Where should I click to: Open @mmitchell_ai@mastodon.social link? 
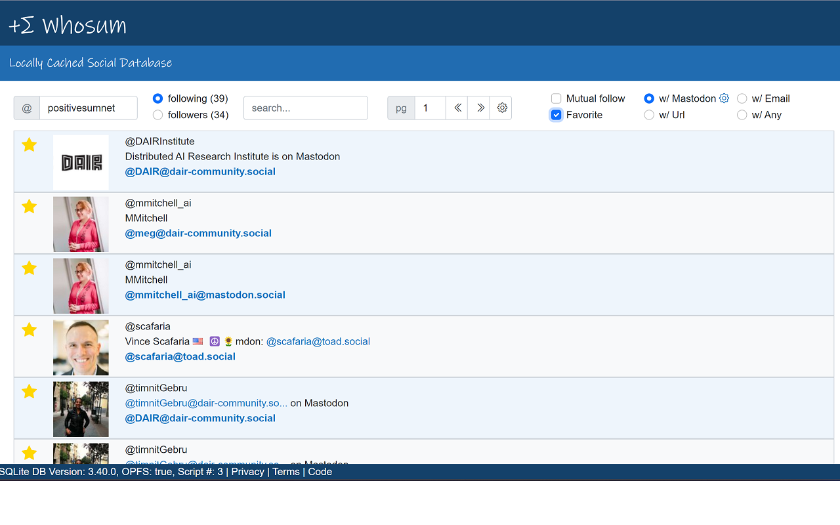[205, 295]
